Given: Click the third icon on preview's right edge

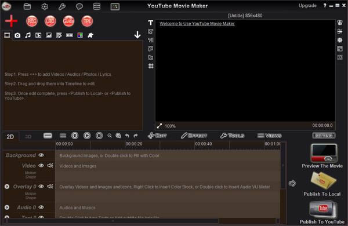Looking at the screenshot, I should [x=340, y=40].
